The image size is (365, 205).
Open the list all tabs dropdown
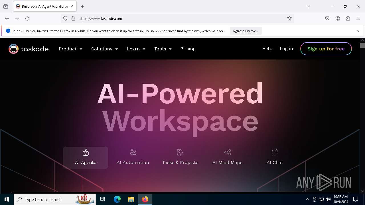click(309, 6)
